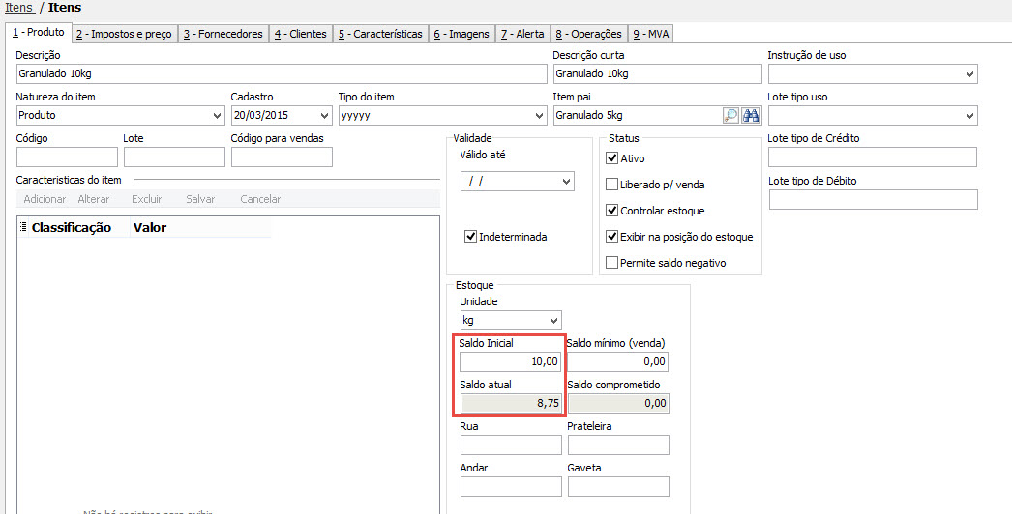This screenshot has height=514, width=1012.
Task: Expand the Tipo do item dropdown
Action: coord(540,115)
